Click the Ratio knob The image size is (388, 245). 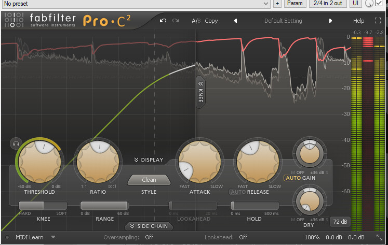[98, 162]
